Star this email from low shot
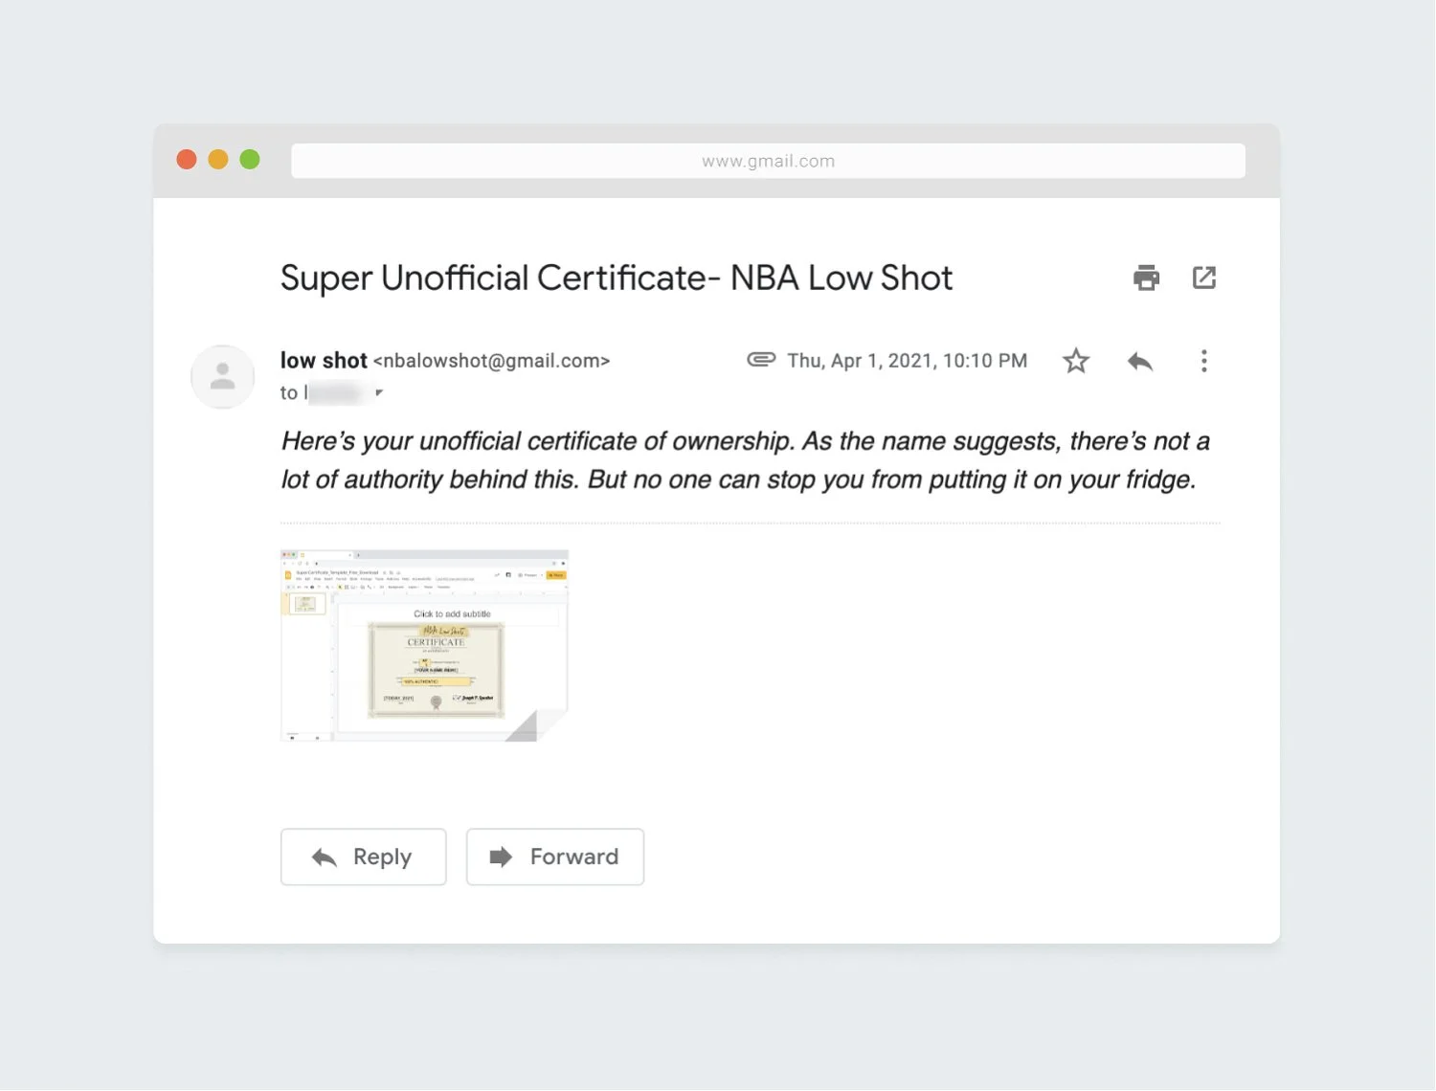The width and height of the screenshot is (1436, 1091). click(1076, 361)
